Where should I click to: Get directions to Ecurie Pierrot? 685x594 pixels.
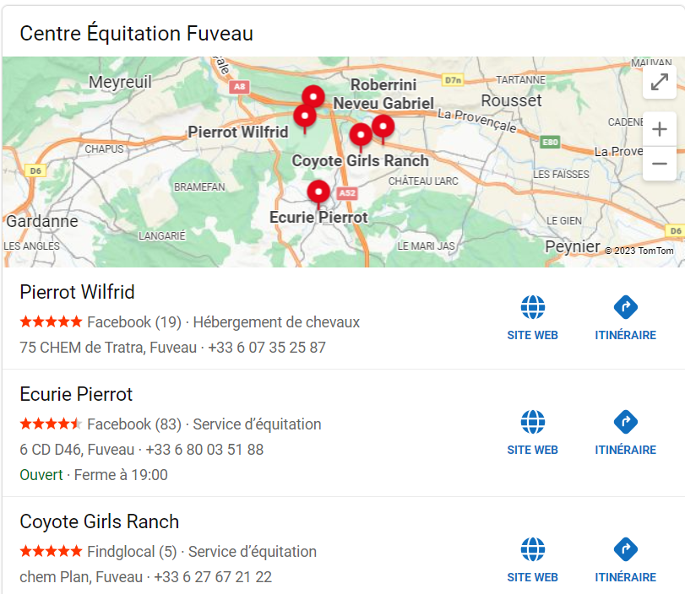point(625,423)
